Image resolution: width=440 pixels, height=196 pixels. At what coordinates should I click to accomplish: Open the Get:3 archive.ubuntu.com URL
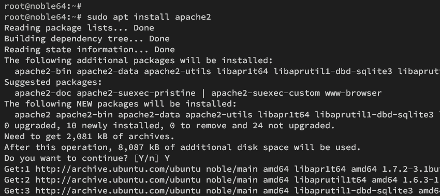tap(118, 191)
